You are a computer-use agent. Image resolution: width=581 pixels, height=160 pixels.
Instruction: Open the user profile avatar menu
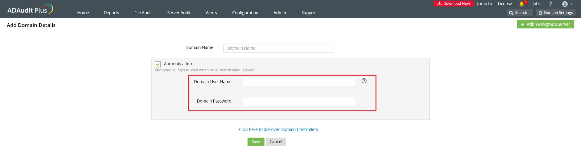tap(565, 4)
